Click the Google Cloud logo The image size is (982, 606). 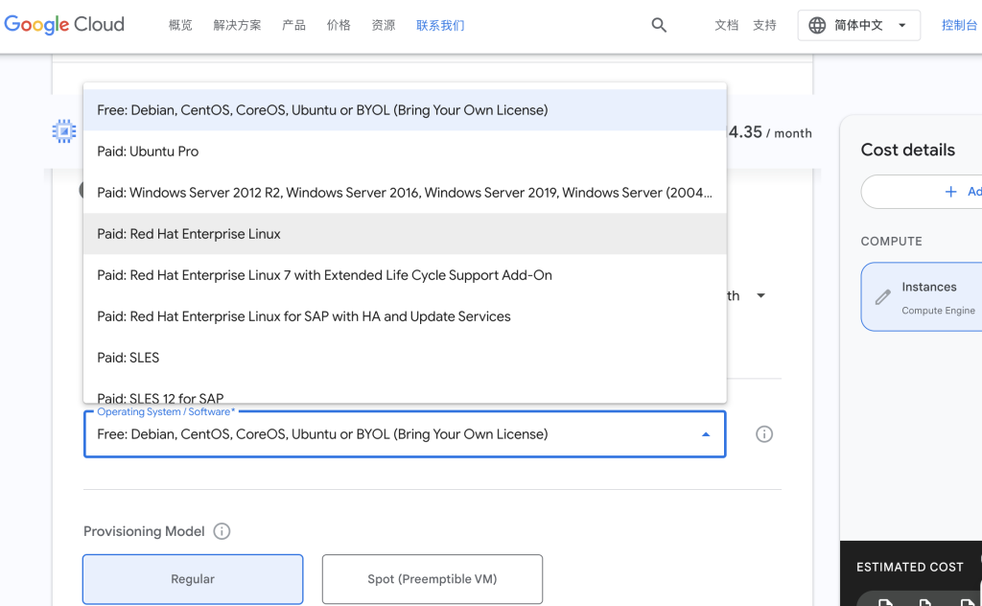[x=64, y=24]
